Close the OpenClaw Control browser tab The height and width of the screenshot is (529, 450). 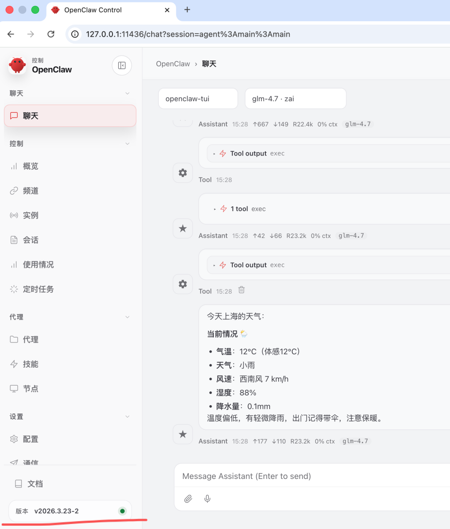click(x=167, y=10)
